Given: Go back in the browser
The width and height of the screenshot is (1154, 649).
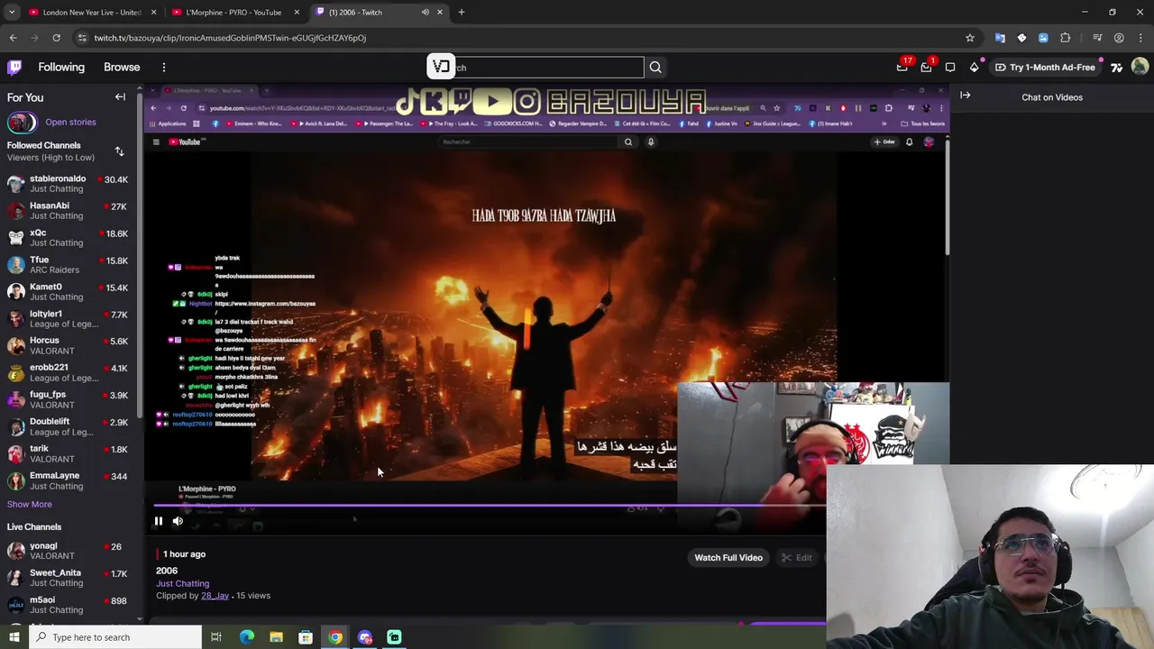Looking at the screenshot, I should point(14,38).
